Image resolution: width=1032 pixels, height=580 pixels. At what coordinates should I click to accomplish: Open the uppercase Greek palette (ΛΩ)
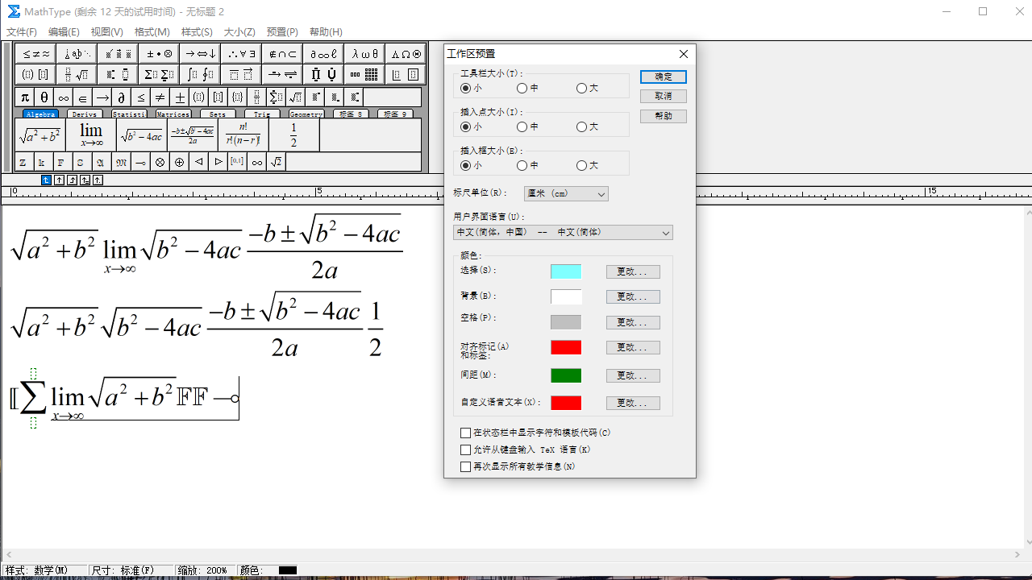click(406, 54)
